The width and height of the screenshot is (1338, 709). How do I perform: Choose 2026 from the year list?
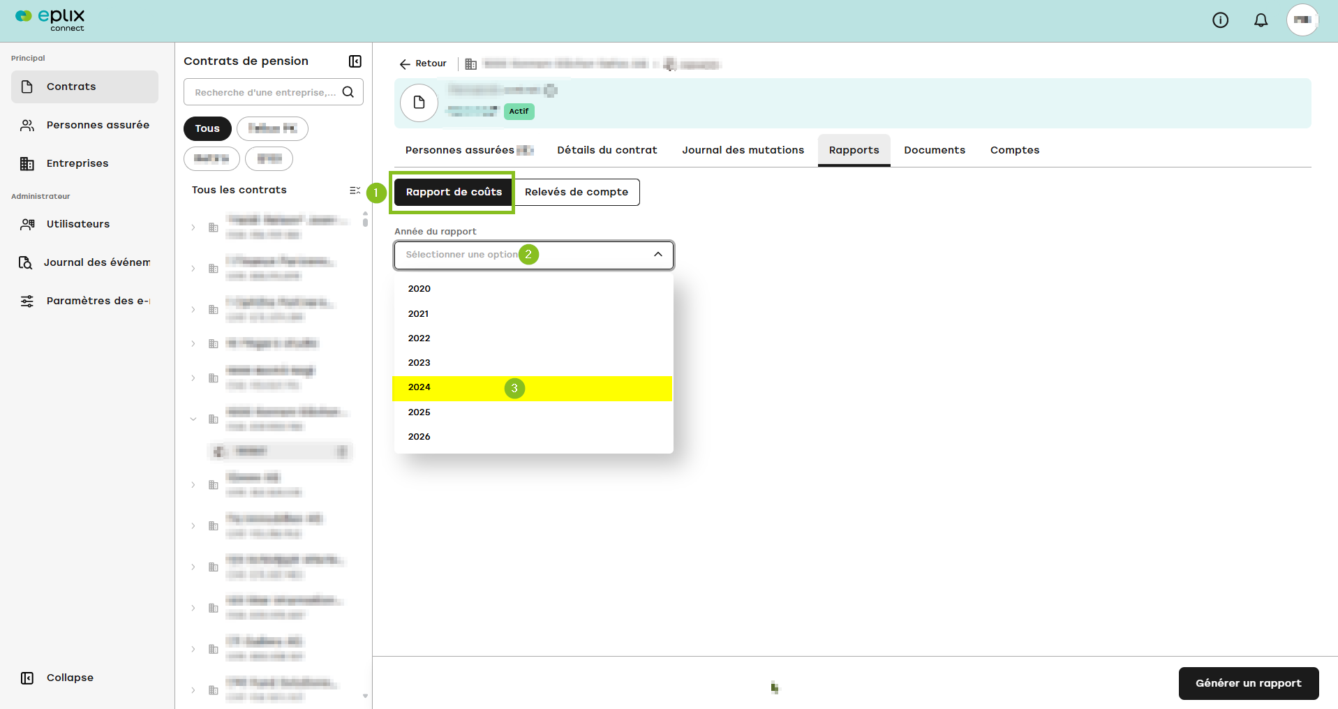click(533, 437)
